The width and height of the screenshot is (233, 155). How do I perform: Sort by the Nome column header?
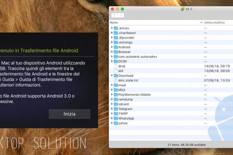[156, 23]
